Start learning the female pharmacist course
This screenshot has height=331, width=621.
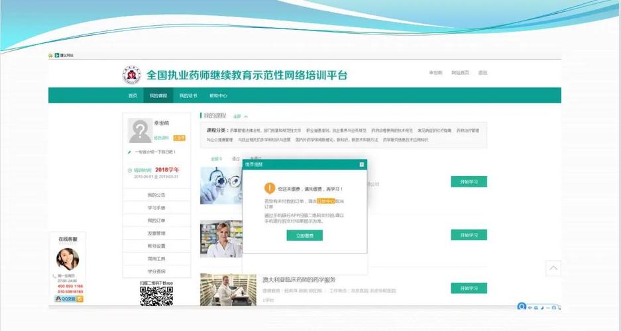click(469, 235)
